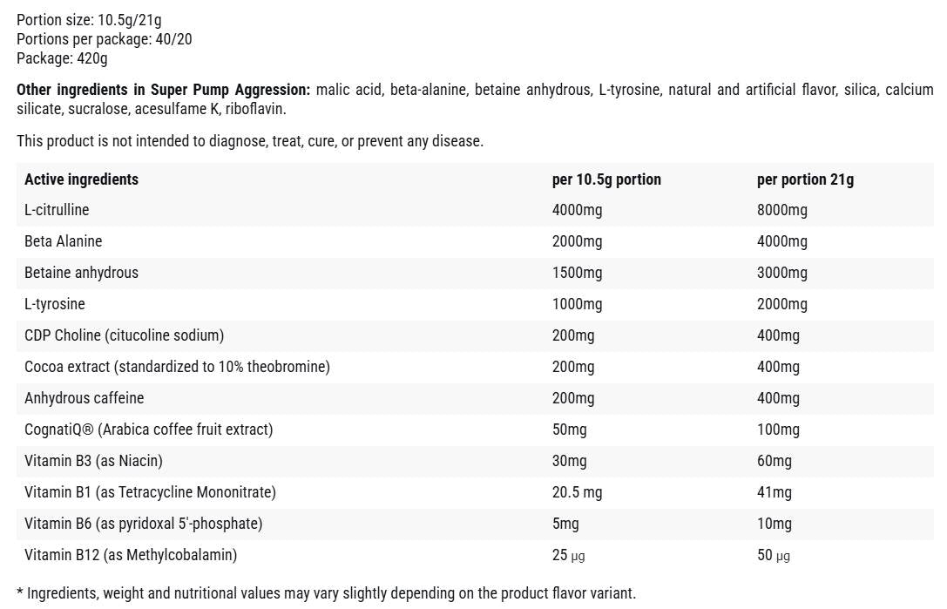947x609 pixels.
Task: Click the 'Active ingredients' column header
Action: point(82,179)
